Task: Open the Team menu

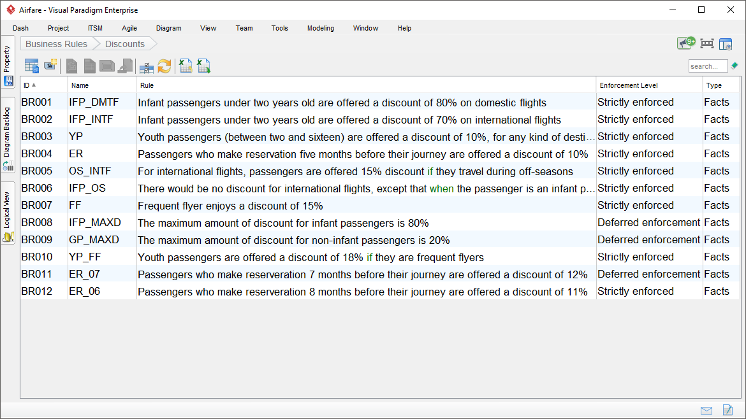Action: pos(244,28)
